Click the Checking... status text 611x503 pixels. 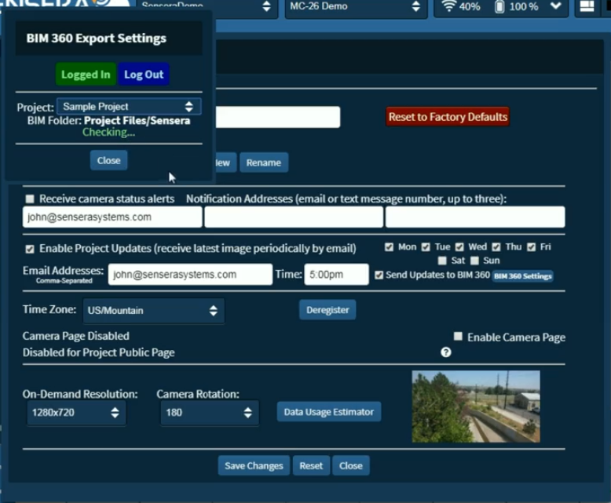tap(108, 133)
